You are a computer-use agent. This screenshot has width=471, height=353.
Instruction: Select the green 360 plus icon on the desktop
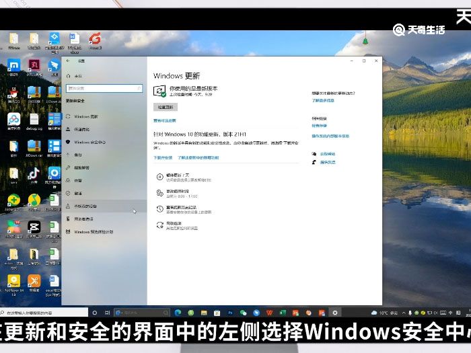pyautogui.click(x=13, y=202)
